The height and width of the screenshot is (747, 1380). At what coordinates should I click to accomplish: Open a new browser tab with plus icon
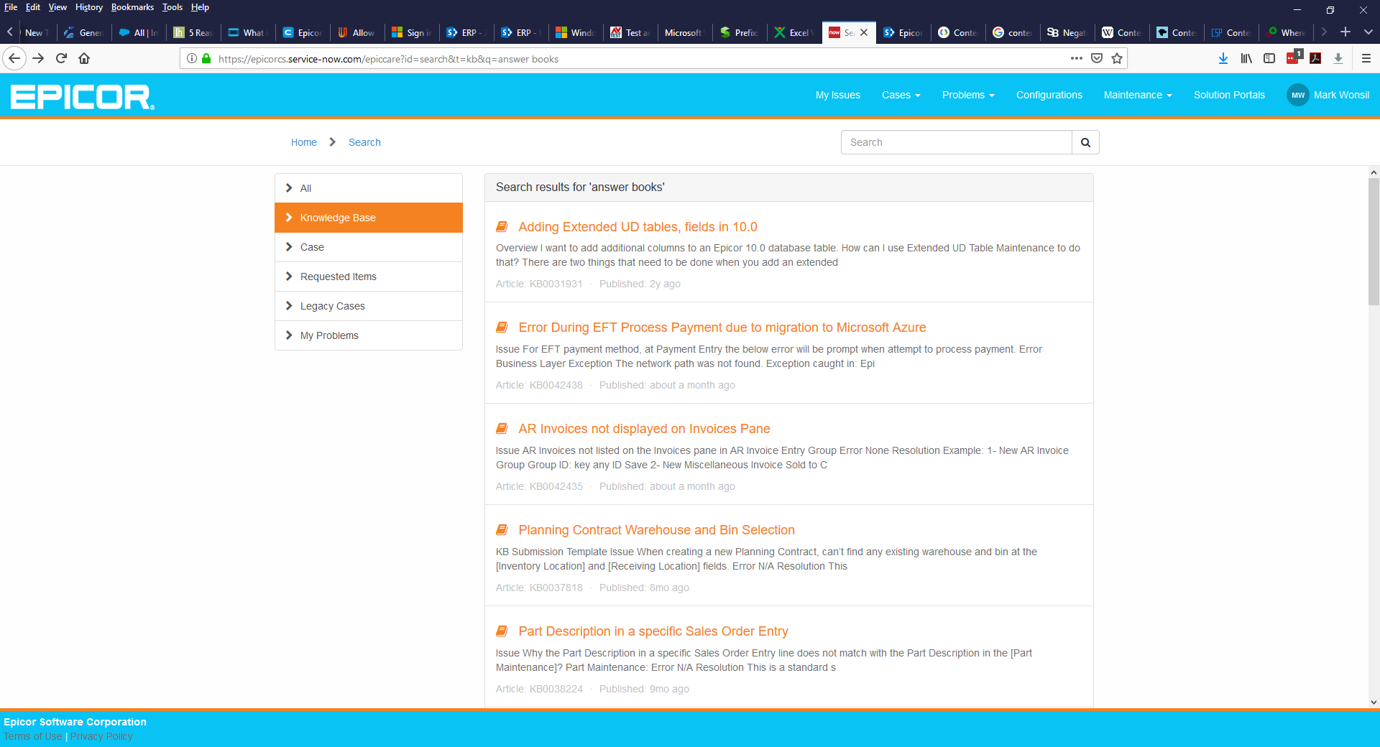tap(1345, 32)
